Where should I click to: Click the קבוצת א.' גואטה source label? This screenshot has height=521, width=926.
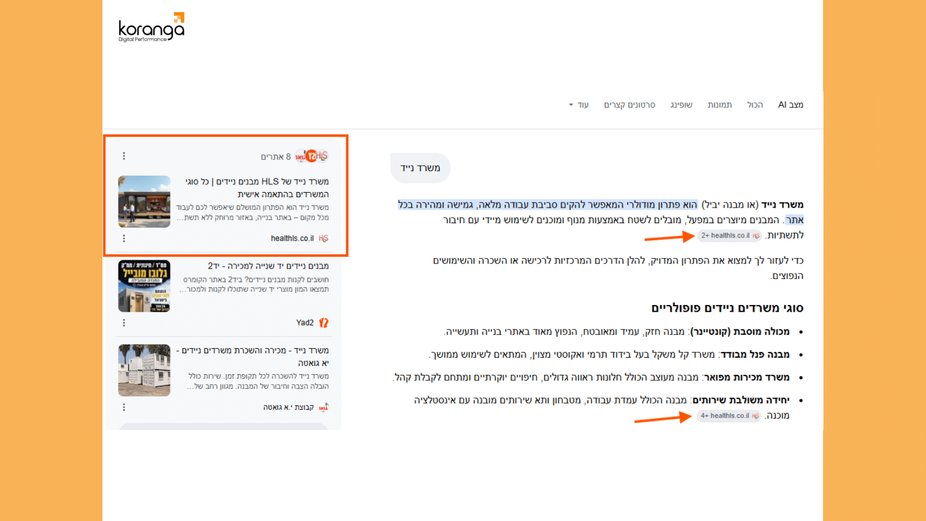(289, 407)
